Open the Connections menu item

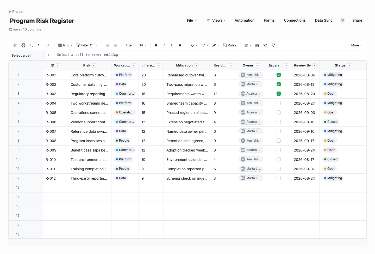pos(295,20)
